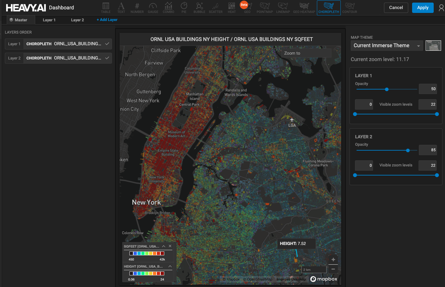This screenshot has height=287, width=445.
Task: Toggle the Layer 2 checkmark in Layers Order
Action: pyautogui.click(x=107, y=58)
